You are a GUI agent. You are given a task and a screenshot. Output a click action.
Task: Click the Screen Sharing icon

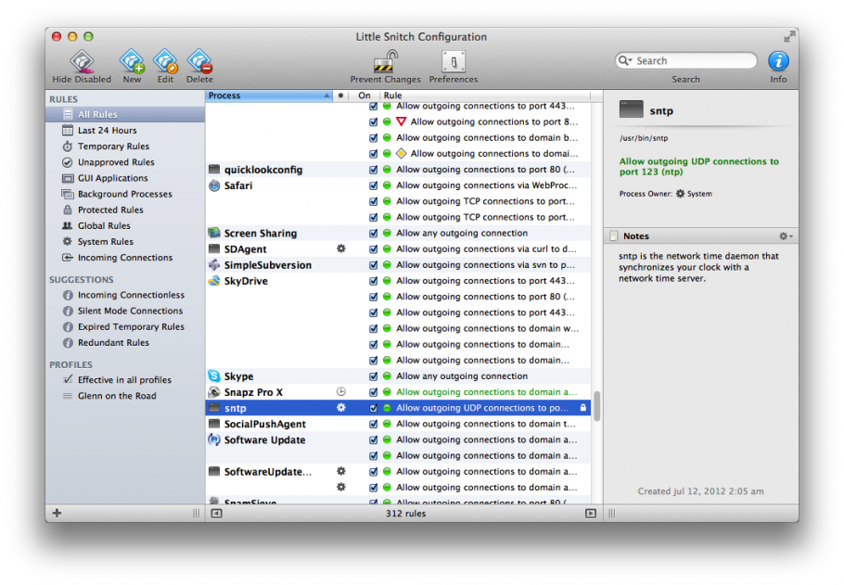click(x=214, y=233)
